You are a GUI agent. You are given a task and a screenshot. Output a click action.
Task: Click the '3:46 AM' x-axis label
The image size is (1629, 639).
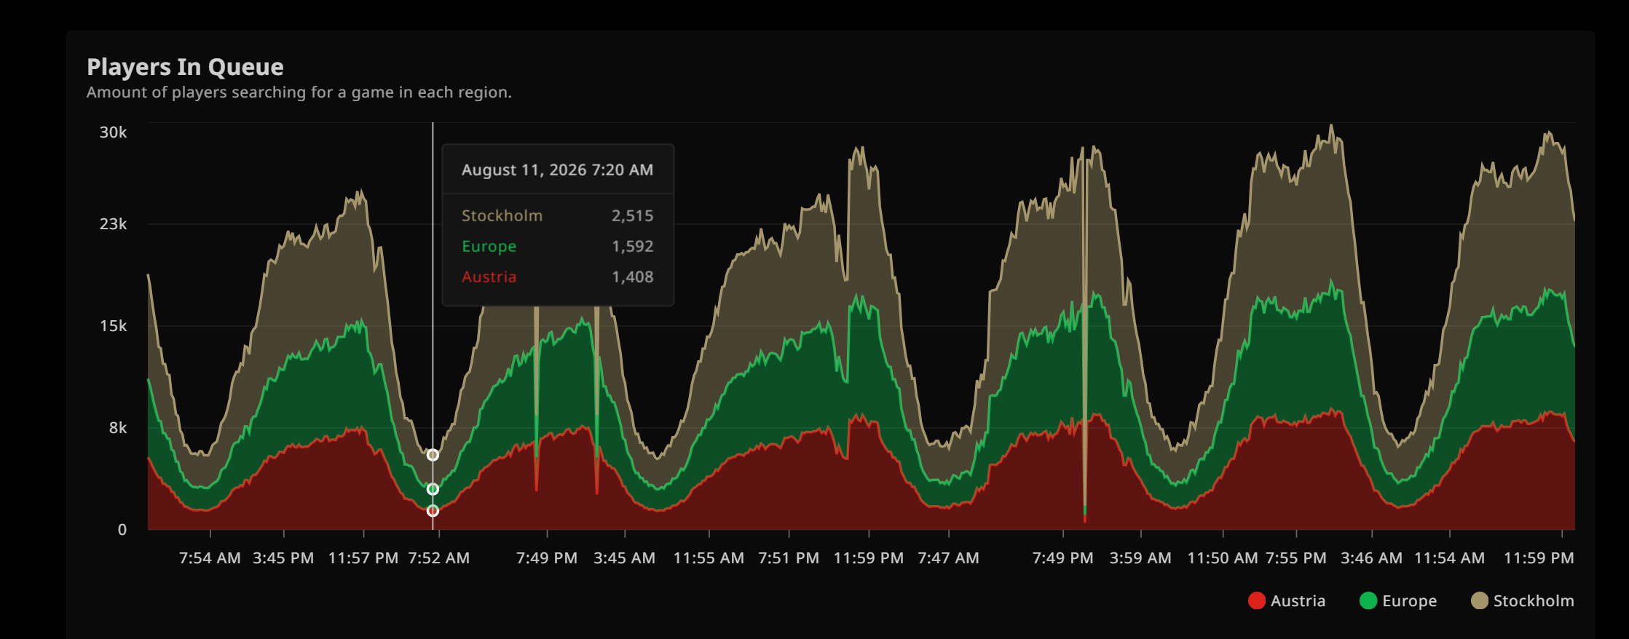pos(1371,557)
